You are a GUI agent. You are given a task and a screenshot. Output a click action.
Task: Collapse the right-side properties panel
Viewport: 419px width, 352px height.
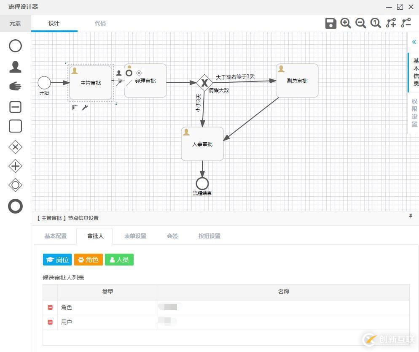414,42
